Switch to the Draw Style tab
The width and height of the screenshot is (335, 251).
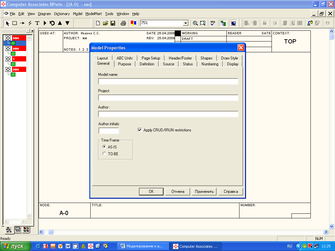(229, 58)
